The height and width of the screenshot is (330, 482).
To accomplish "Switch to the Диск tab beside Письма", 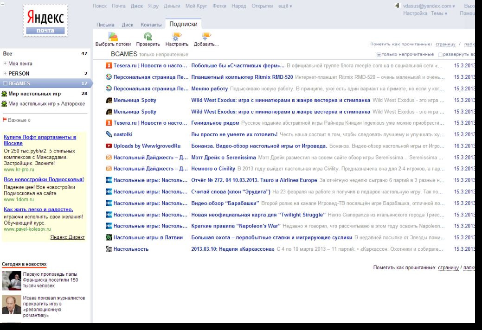I will pos(127,25).
